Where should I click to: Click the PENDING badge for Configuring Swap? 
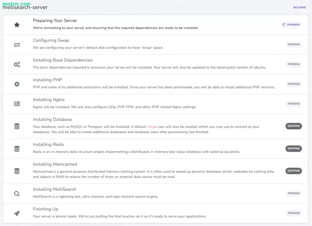click(x=294, y=45)
